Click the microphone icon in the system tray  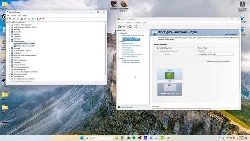click(x=223, y=138)
